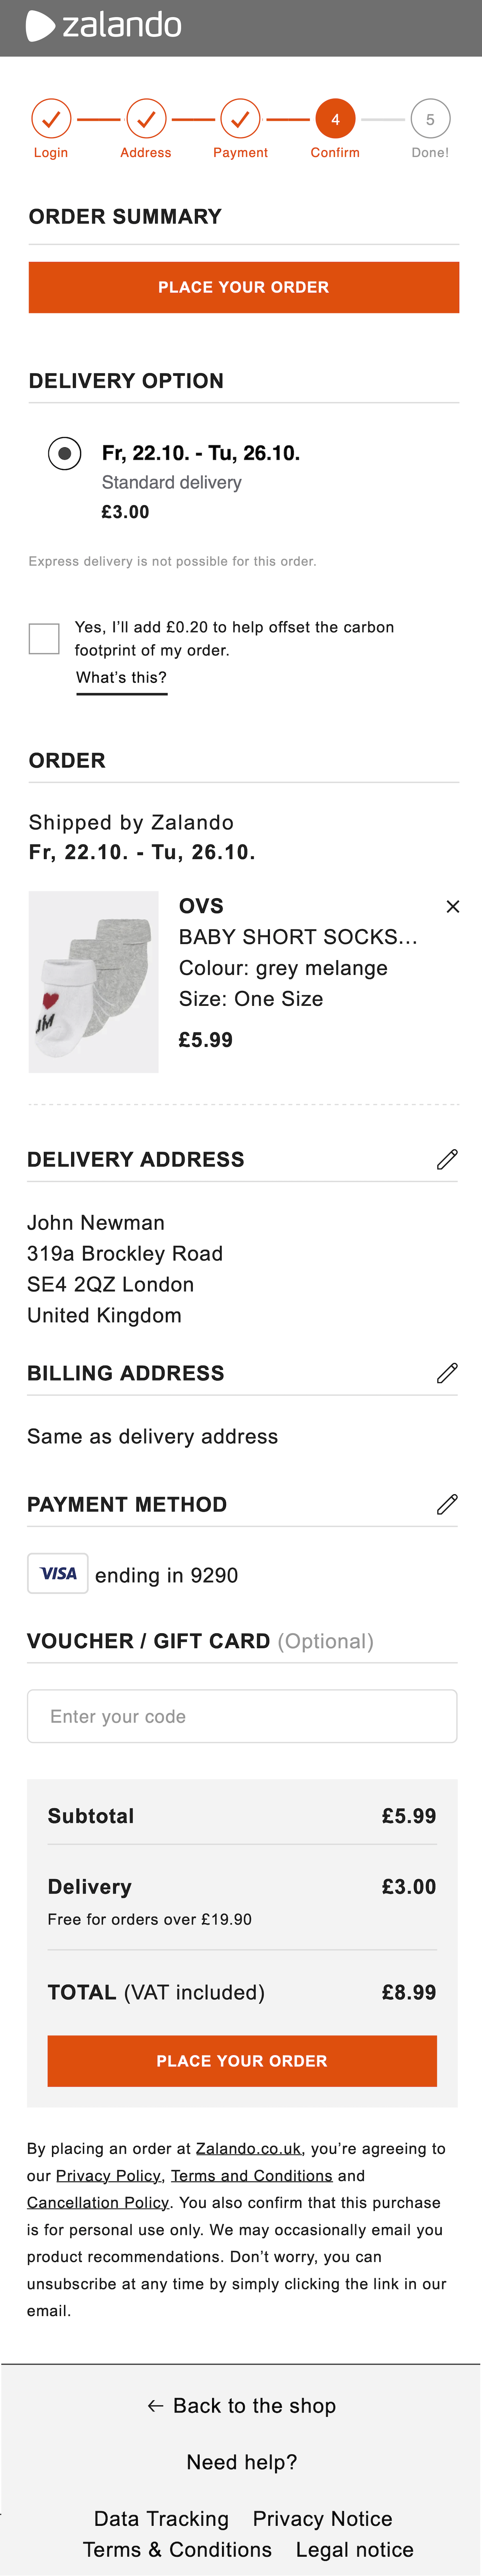The height and width of the screenshot is (2576, 482).
Task: Edit payment method with pencil icon
Action: tap(447, 1504)
